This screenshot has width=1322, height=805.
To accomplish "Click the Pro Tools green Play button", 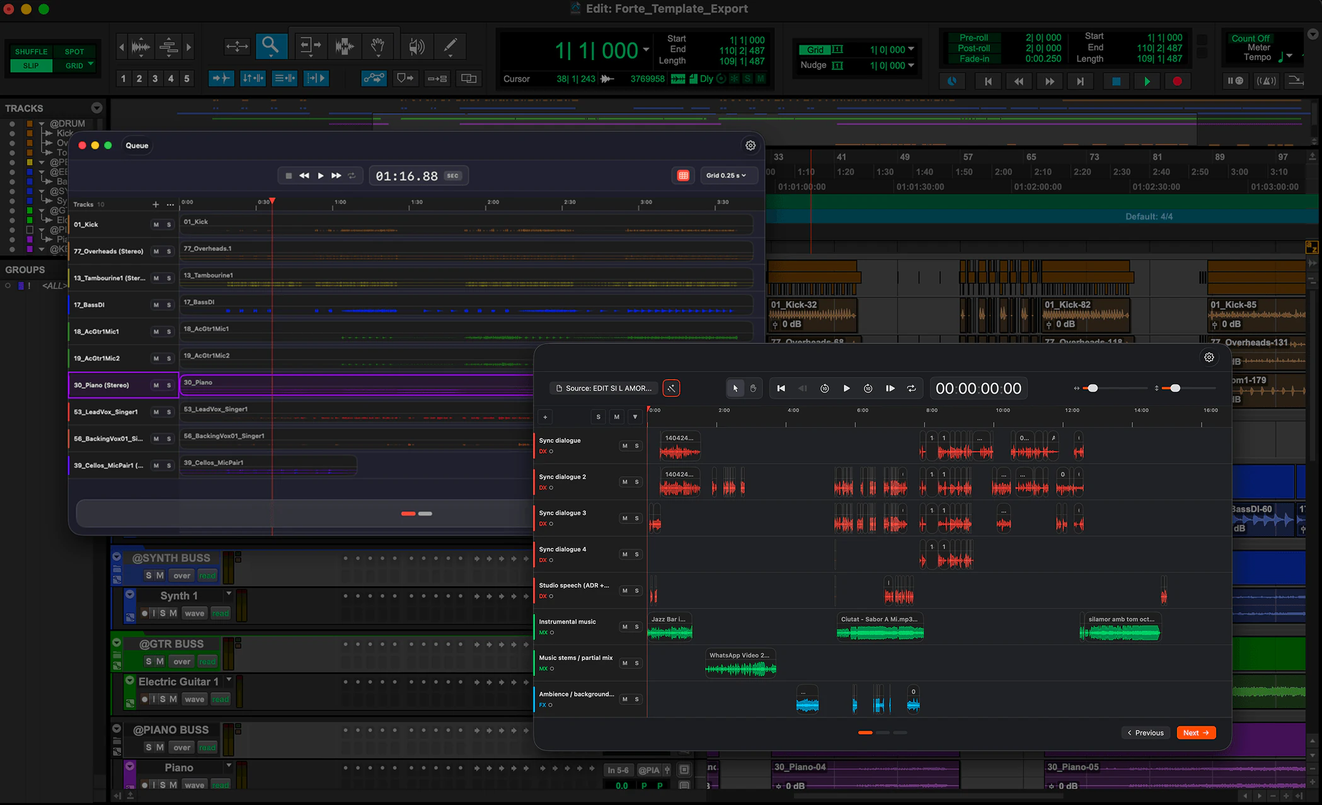I will (1147, 81).
